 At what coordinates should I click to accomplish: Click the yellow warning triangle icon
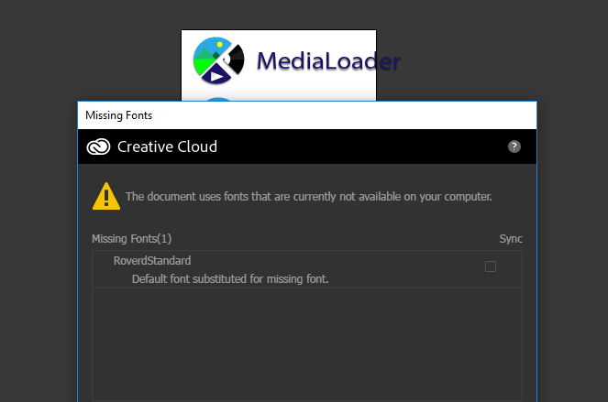tap(106, 196)
